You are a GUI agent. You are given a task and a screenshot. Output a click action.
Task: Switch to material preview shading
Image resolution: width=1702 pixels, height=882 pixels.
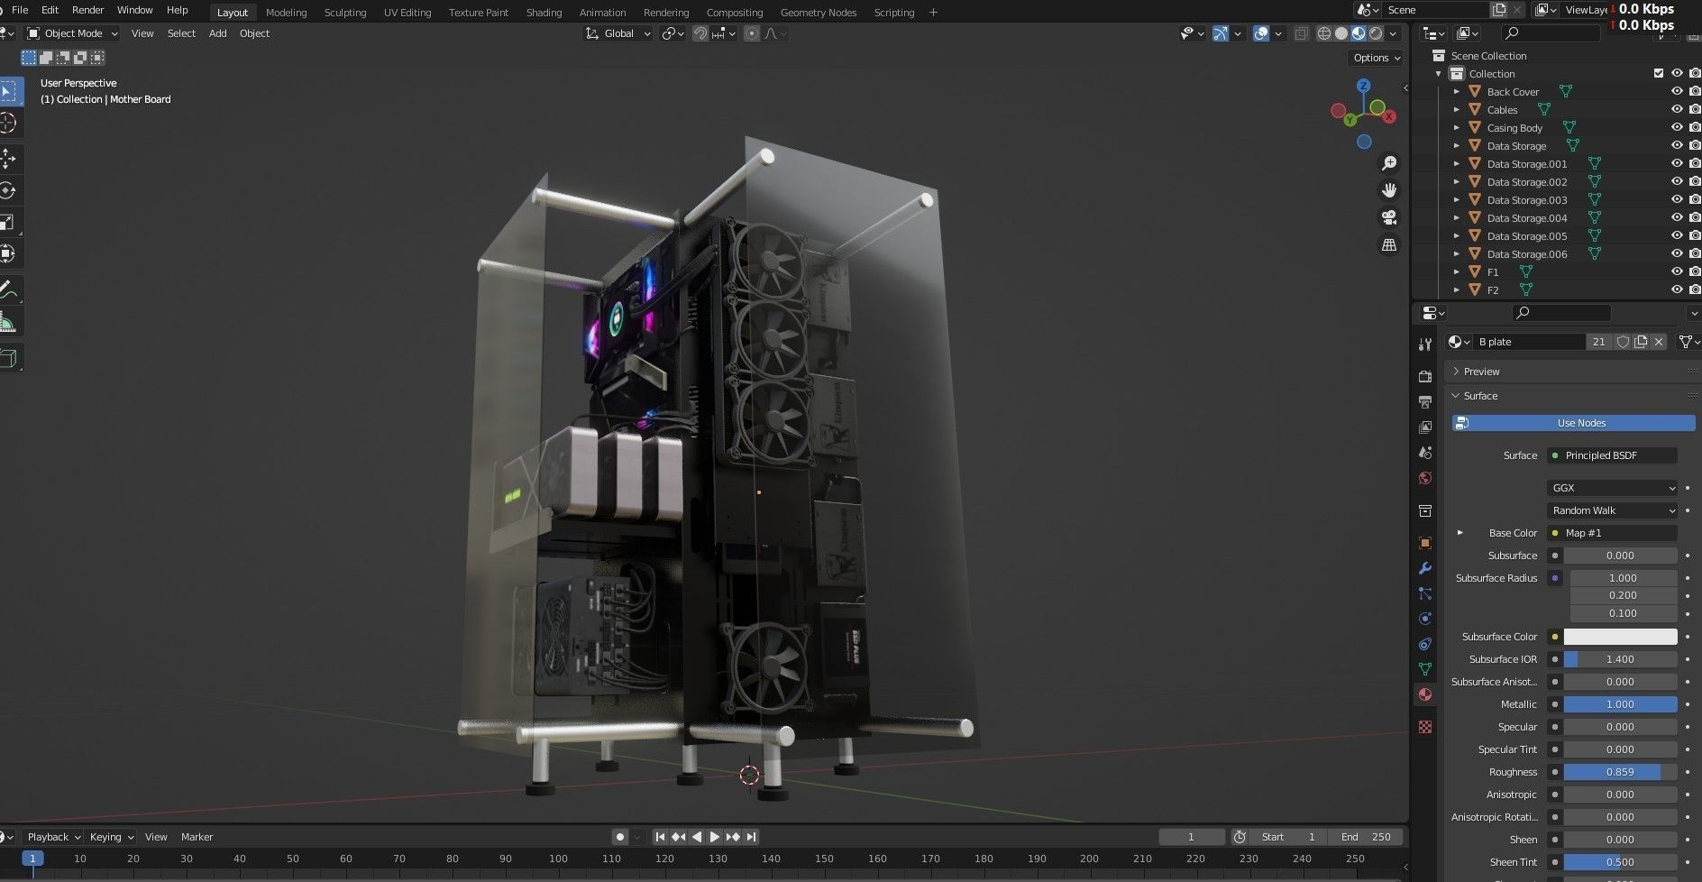point(1359,33)
